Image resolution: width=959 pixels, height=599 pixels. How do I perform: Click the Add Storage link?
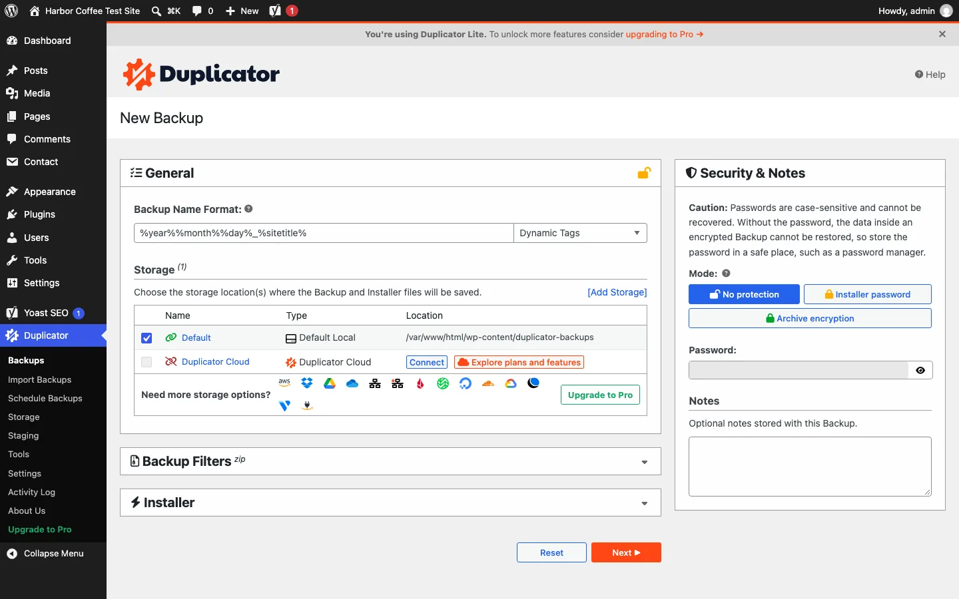pos(617,292)
